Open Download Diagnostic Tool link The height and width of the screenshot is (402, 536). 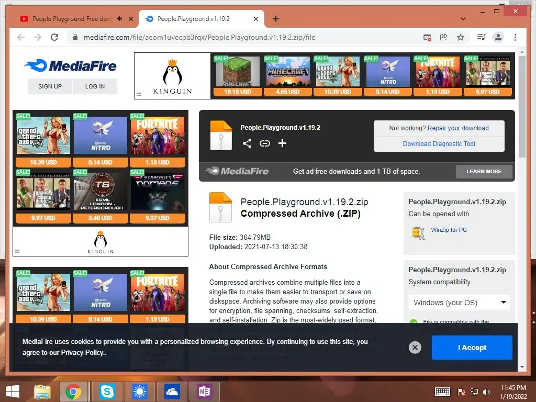pos(439,144)
